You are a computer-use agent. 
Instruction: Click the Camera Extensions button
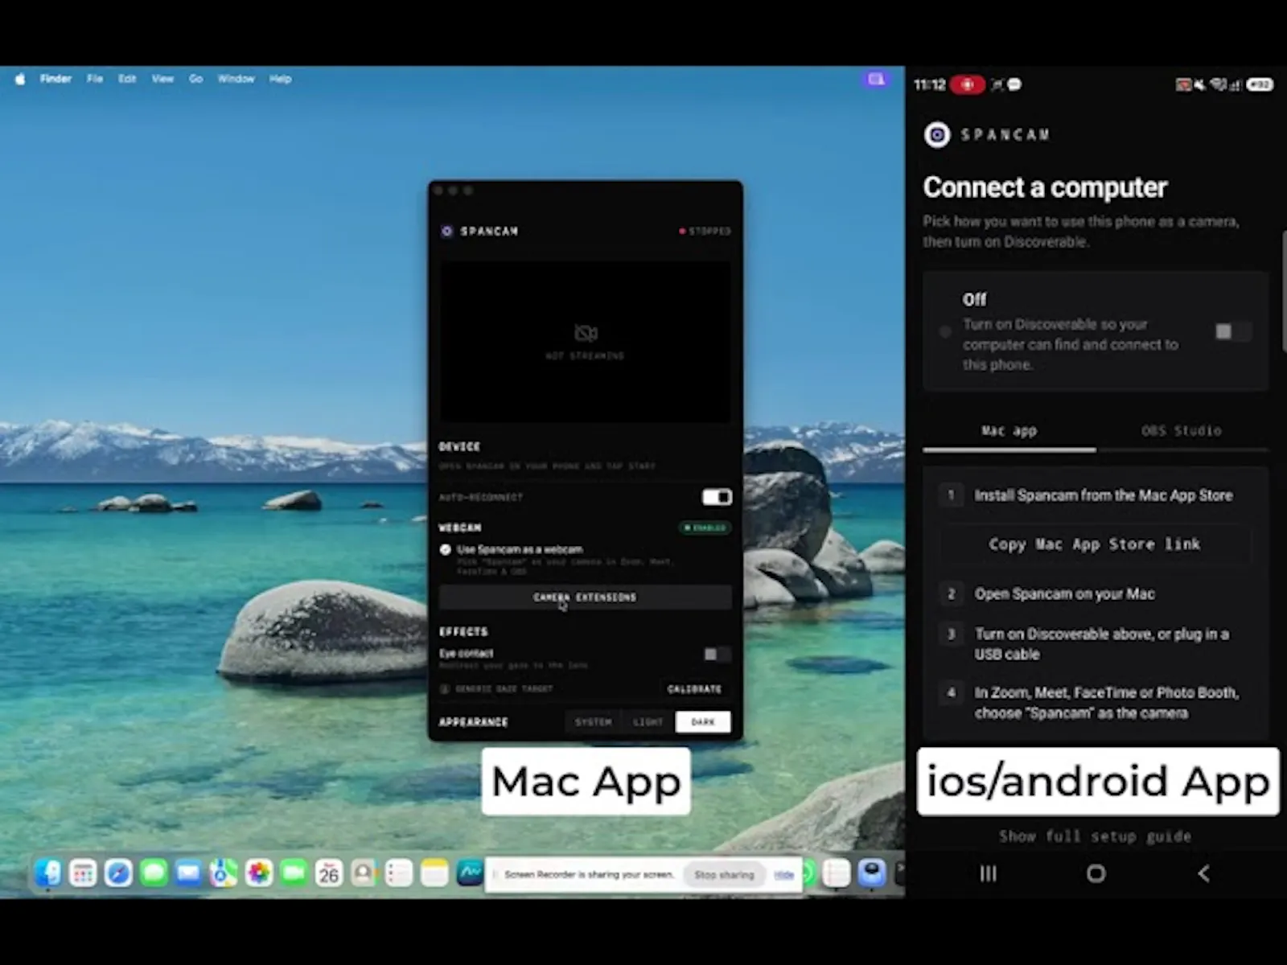[x=585, y=597]
